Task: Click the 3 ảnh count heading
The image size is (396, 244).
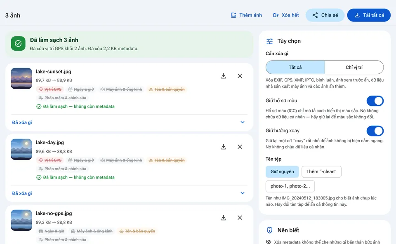Action: click(x=13, y=15)
